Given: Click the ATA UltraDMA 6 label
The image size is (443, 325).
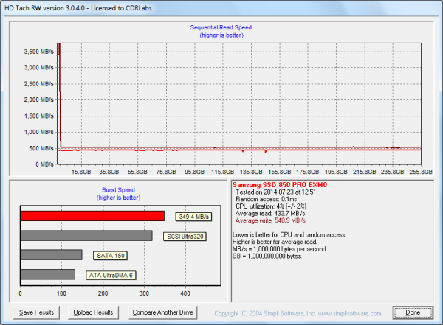Looking at the screenshot, I should (x=111, y=275).
